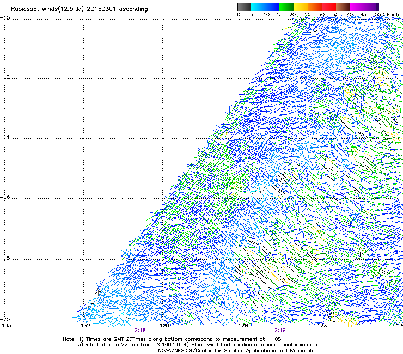403x354 pixels.
Task: Click the '-135' longitude label on bottom axis
Action: click(5, 326)
